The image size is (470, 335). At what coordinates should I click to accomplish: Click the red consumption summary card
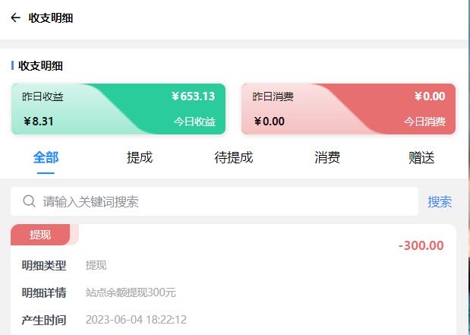pos(349,109)
